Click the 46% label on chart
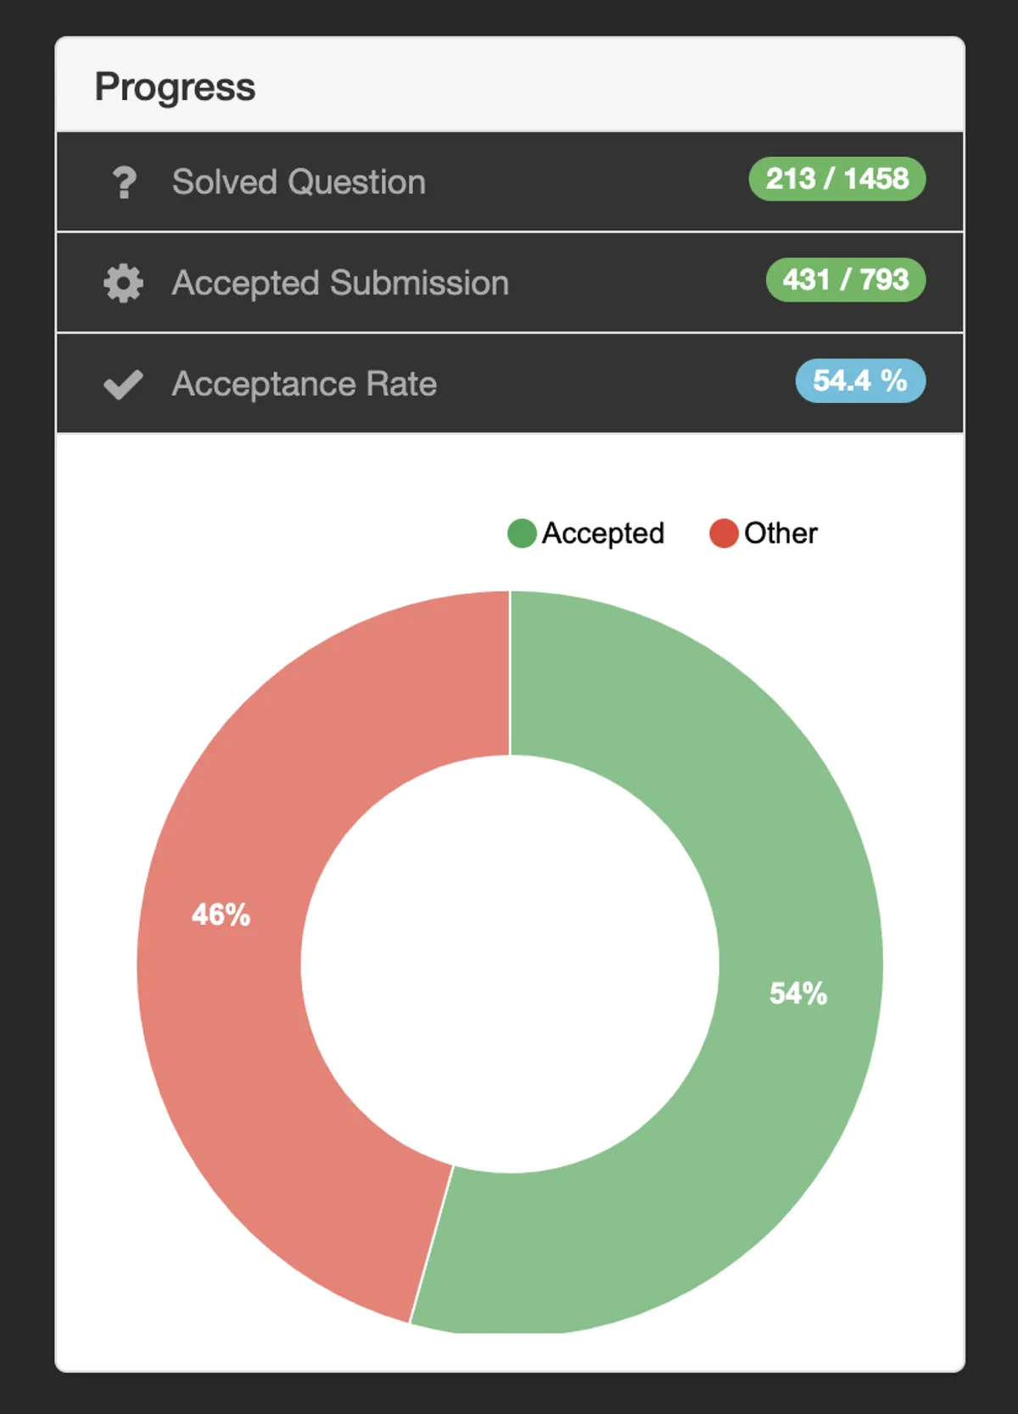 [221, 914]
